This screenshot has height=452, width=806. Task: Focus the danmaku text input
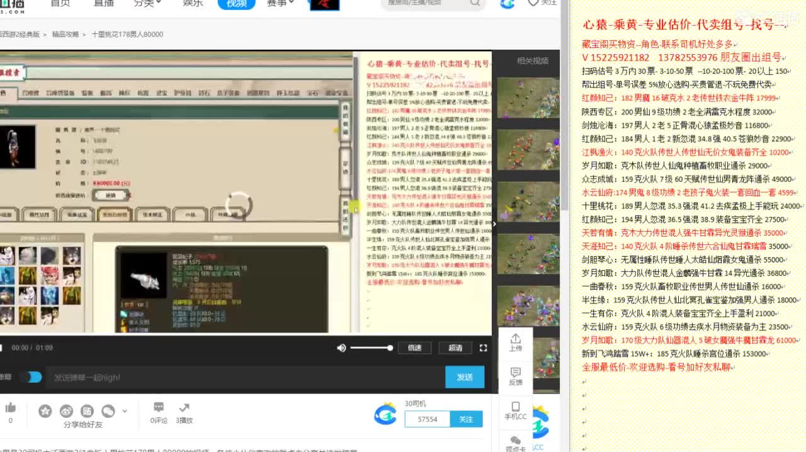247,377
